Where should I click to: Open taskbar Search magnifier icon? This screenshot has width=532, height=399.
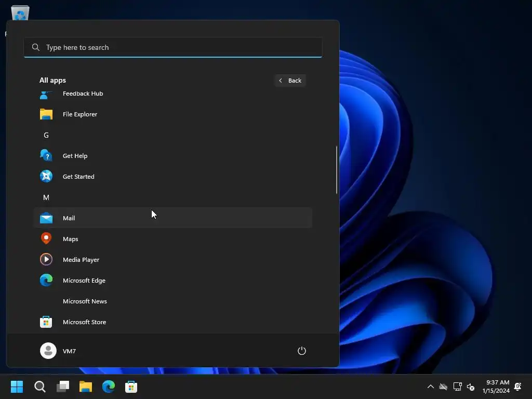39,387
